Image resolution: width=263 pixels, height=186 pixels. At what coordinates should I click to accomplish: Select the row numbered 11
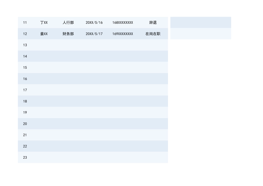click(25, 22)
